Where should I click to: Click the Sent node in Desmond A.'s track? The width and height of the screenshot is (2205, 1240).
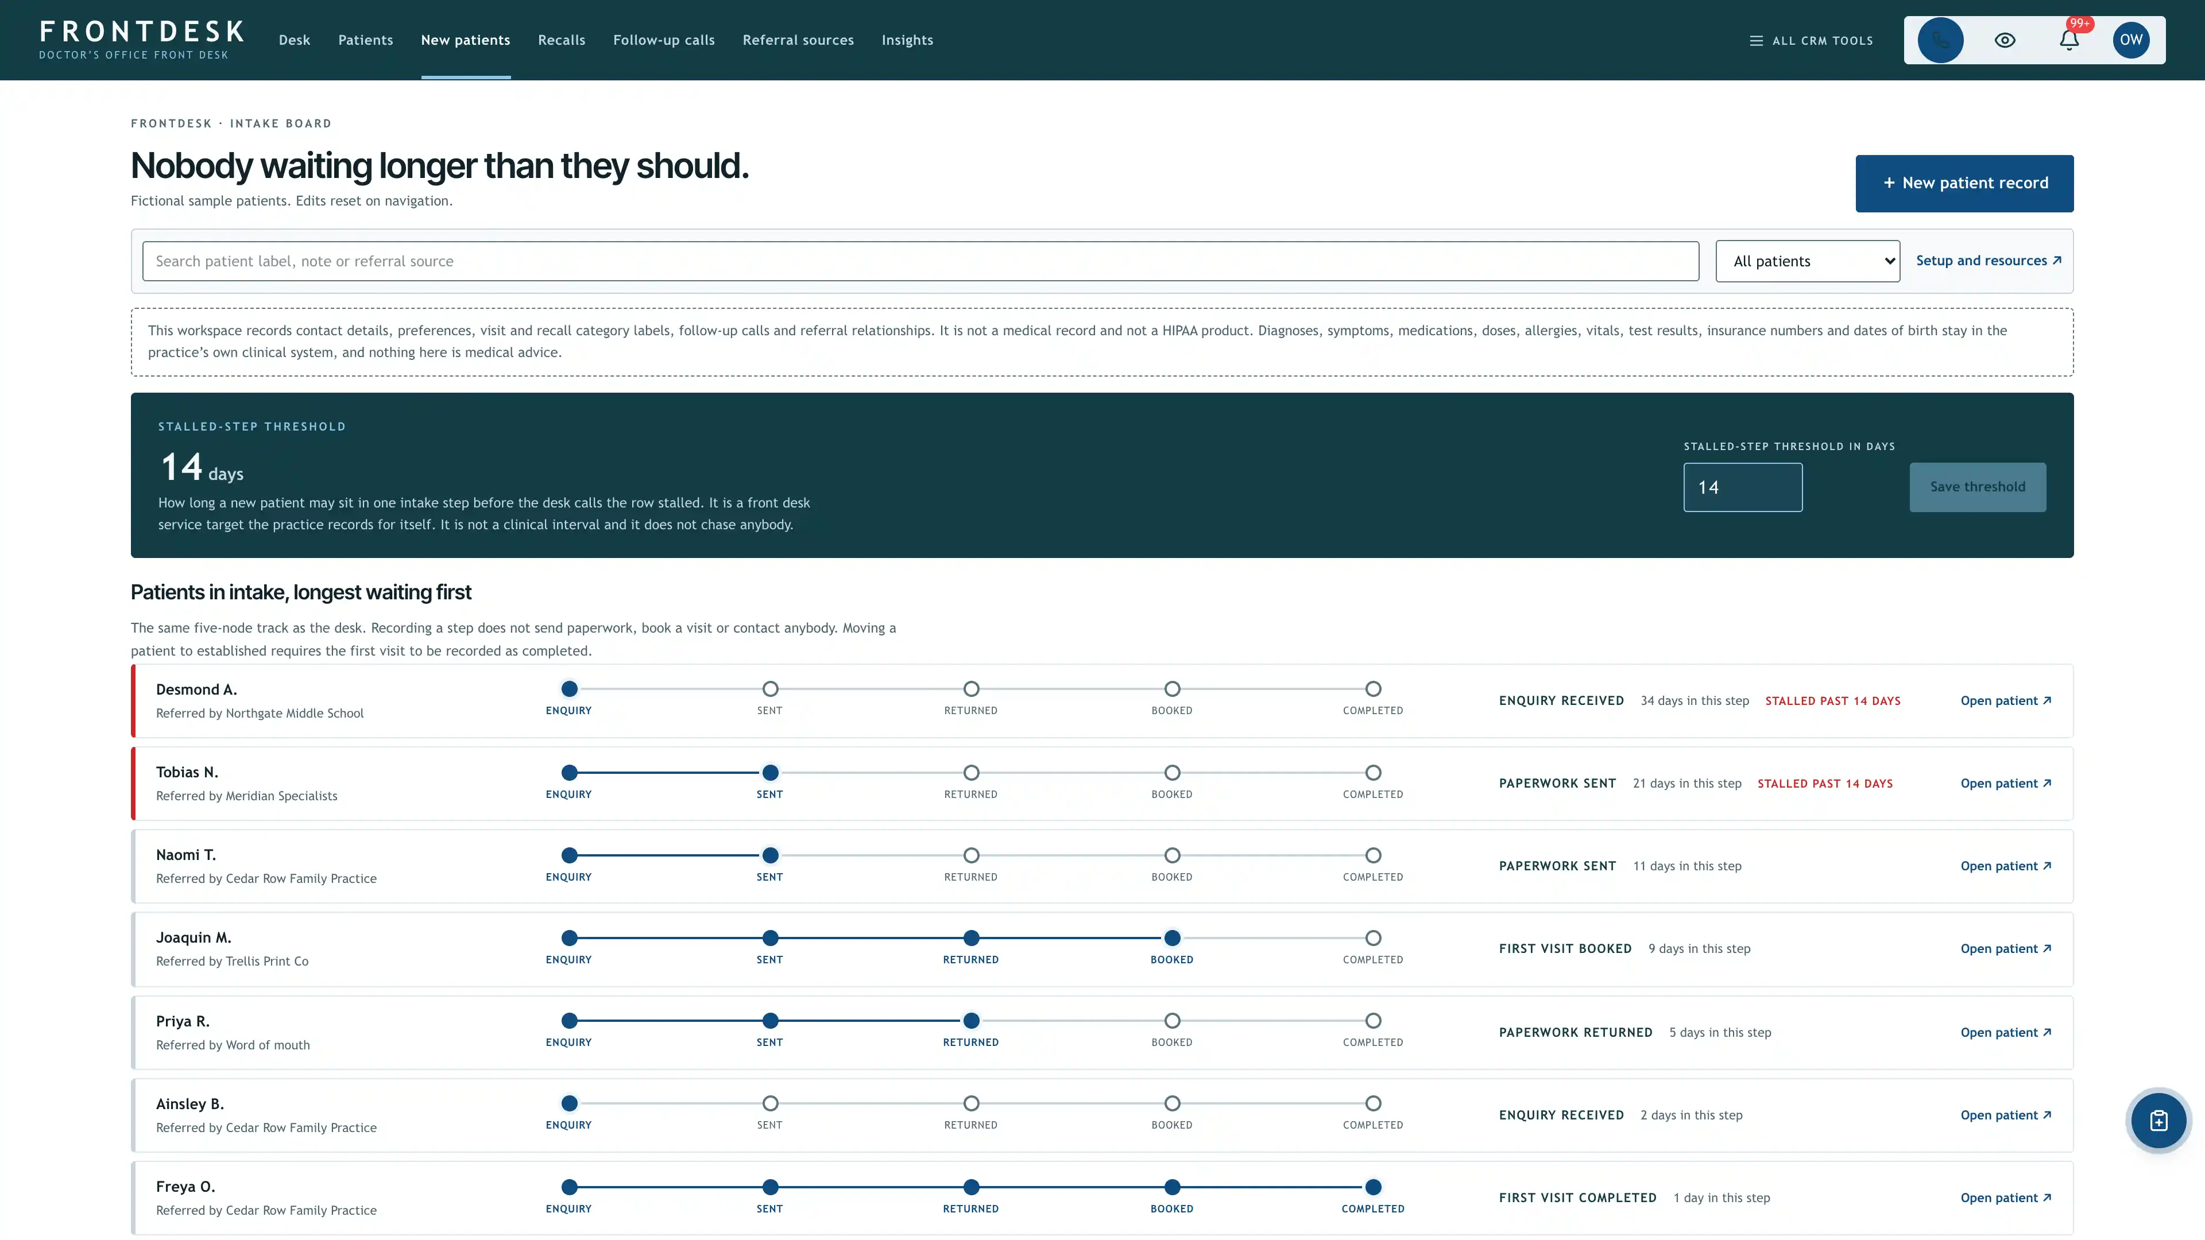point(771,689)
